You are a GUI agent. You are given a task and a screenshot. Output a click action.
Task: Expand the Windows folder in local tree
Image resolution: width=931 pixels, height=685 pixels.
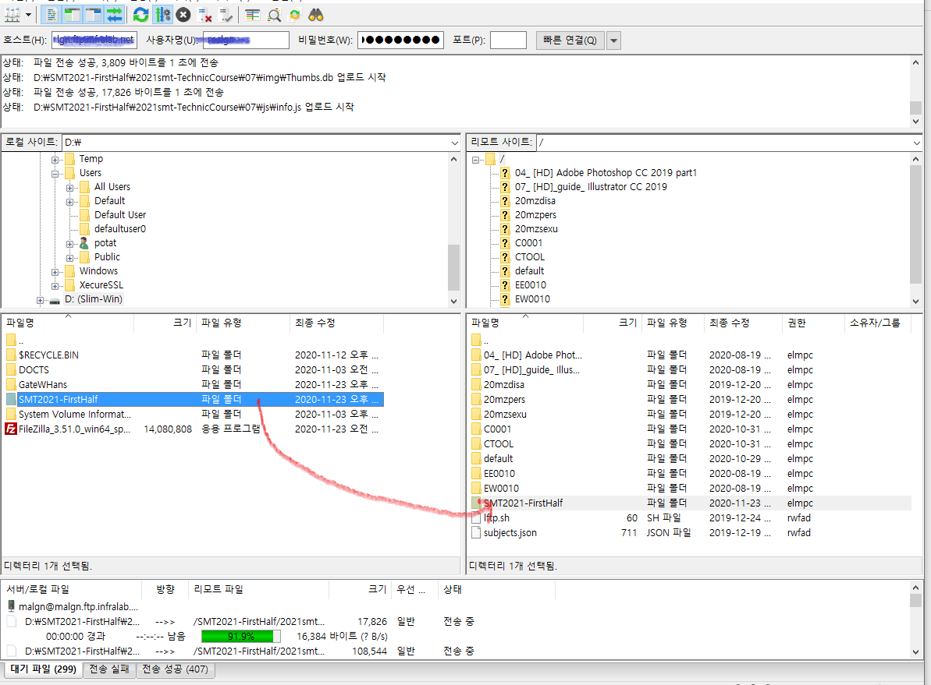(56, 271)
